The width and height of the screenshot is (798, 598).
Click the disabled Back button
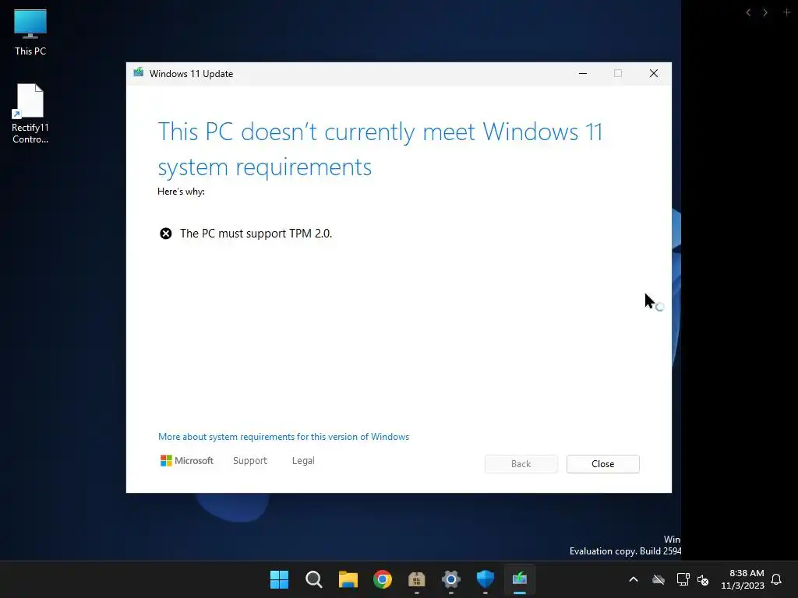pyautogui.click(x=521, y=464)
